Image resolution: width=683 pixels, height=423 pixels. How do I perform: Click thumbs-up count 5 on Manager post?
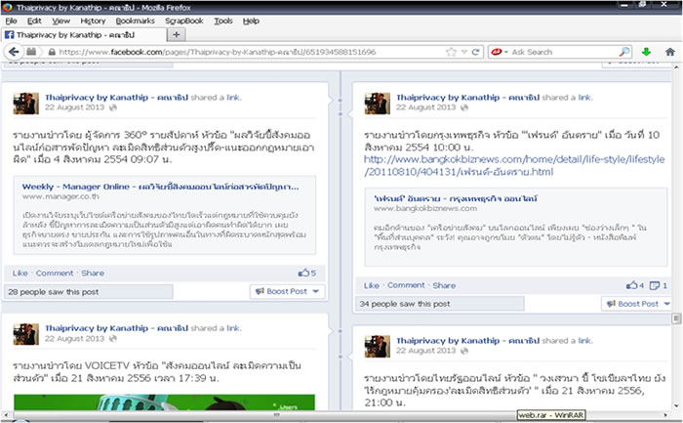click(x=307, y=273)
